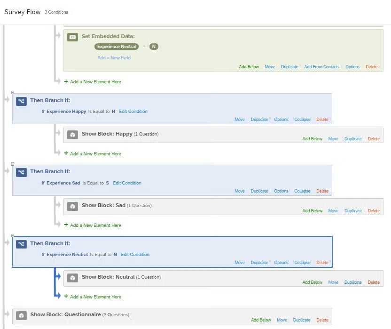Click Collapse link in Experience Neutral branch
391x329 pixels.
(x=302, y=263)
